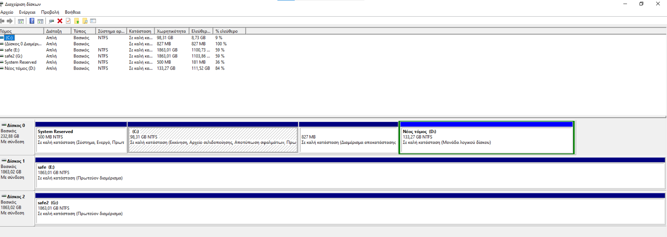Click the 8,73 GB free space cell

[198, 37]
